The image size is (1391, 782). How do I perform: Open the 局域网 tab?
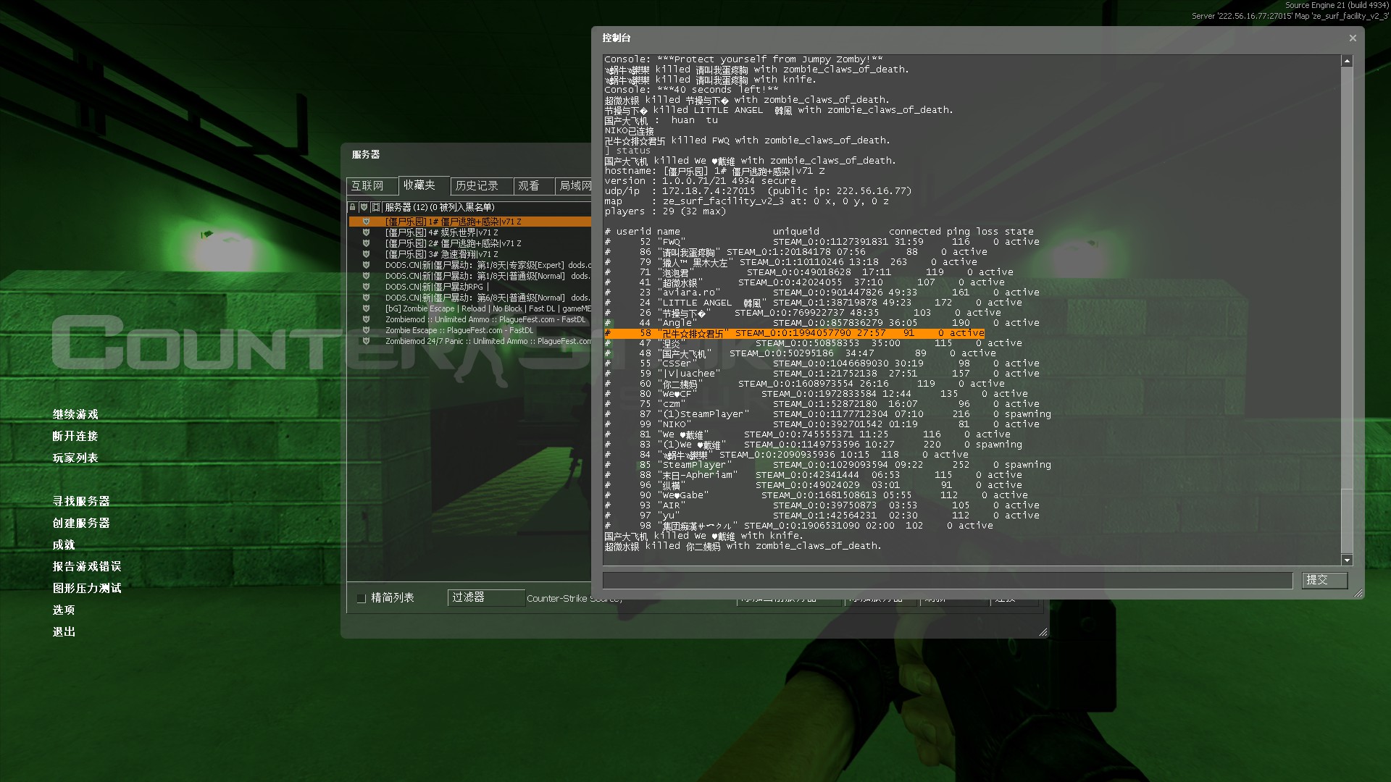click(574, 186)
